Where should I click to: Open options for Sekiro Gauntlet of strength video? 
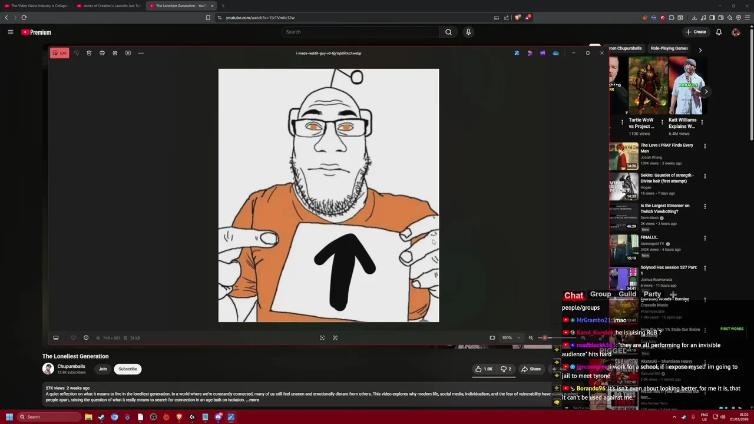click(x=705, y=176)
